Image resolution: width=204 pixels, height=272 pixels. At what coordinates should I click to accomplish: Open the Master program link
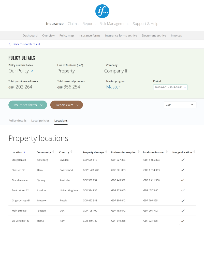point(113,87)
